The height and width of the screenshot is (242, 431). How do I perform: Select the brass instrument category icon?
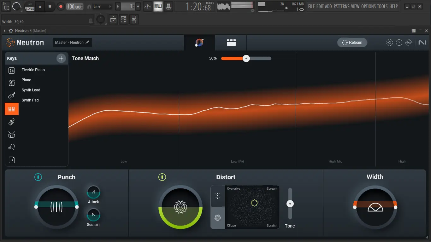[12, 122]
